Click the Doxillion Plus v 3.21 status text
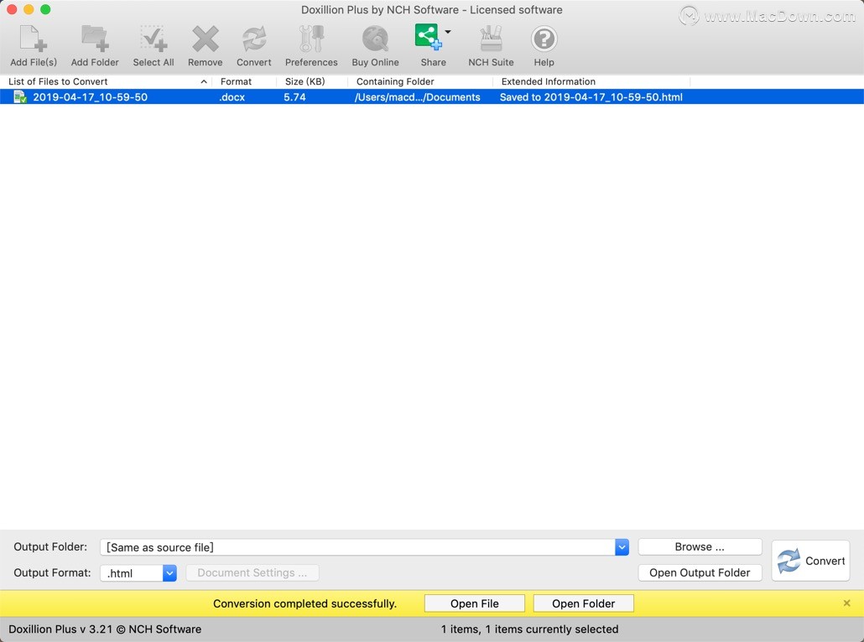This screenshot has height=642, width=864. [105, 629]
